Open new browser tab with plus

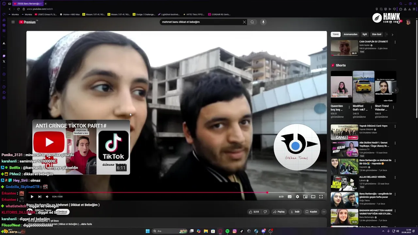click(45, 4)
